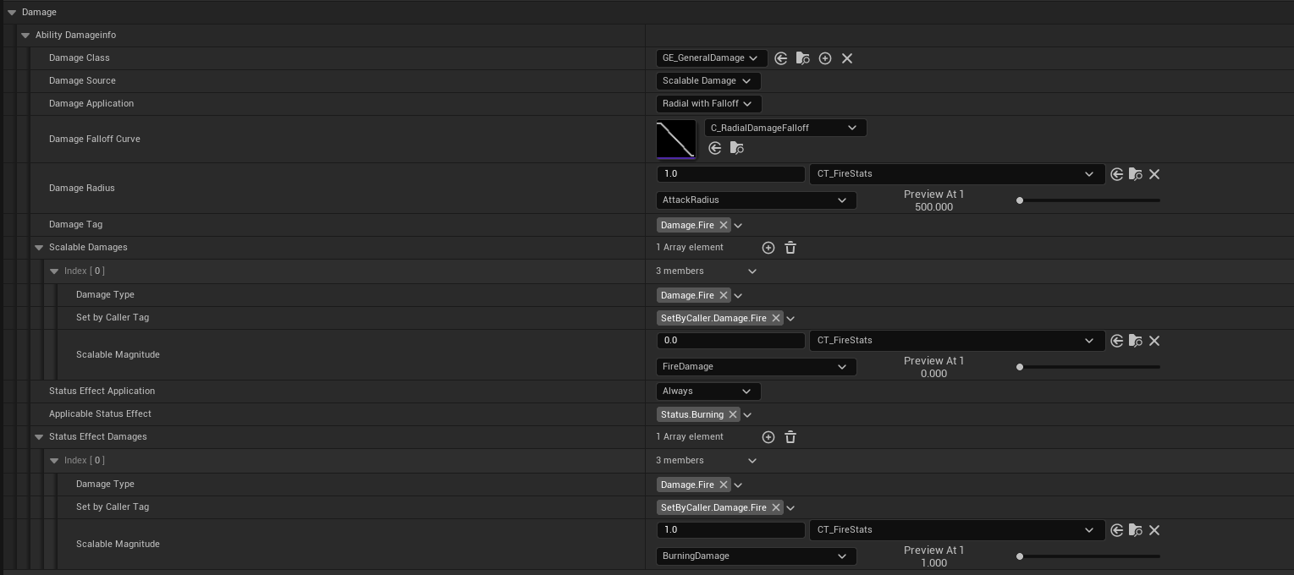The image size is (1294, 575).
Task: Open the Always status effect application dropdown
Action: coord(708,392)
